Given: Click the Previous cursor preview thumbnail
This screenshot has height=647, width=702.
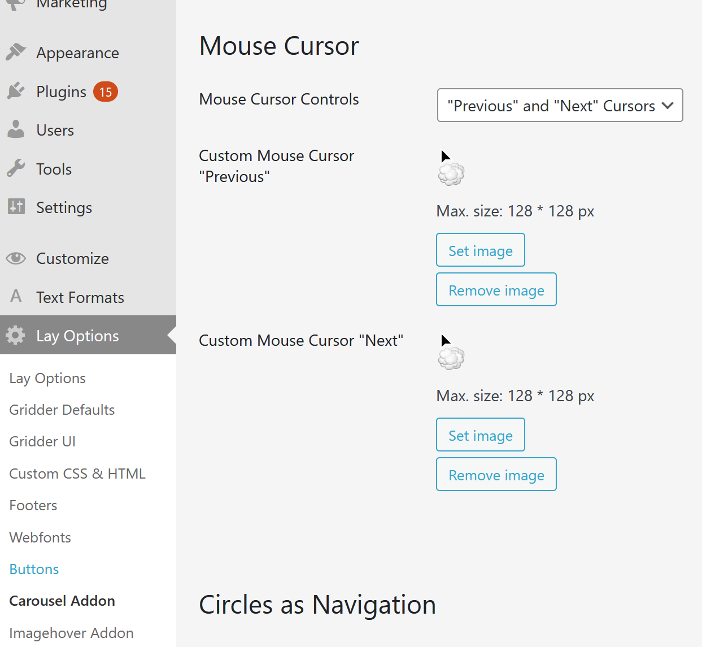Looking at the screenshot, I should pos(451,168).
